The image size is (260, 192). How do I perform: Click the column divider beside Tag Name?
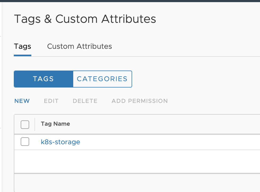tap(35, 124)
